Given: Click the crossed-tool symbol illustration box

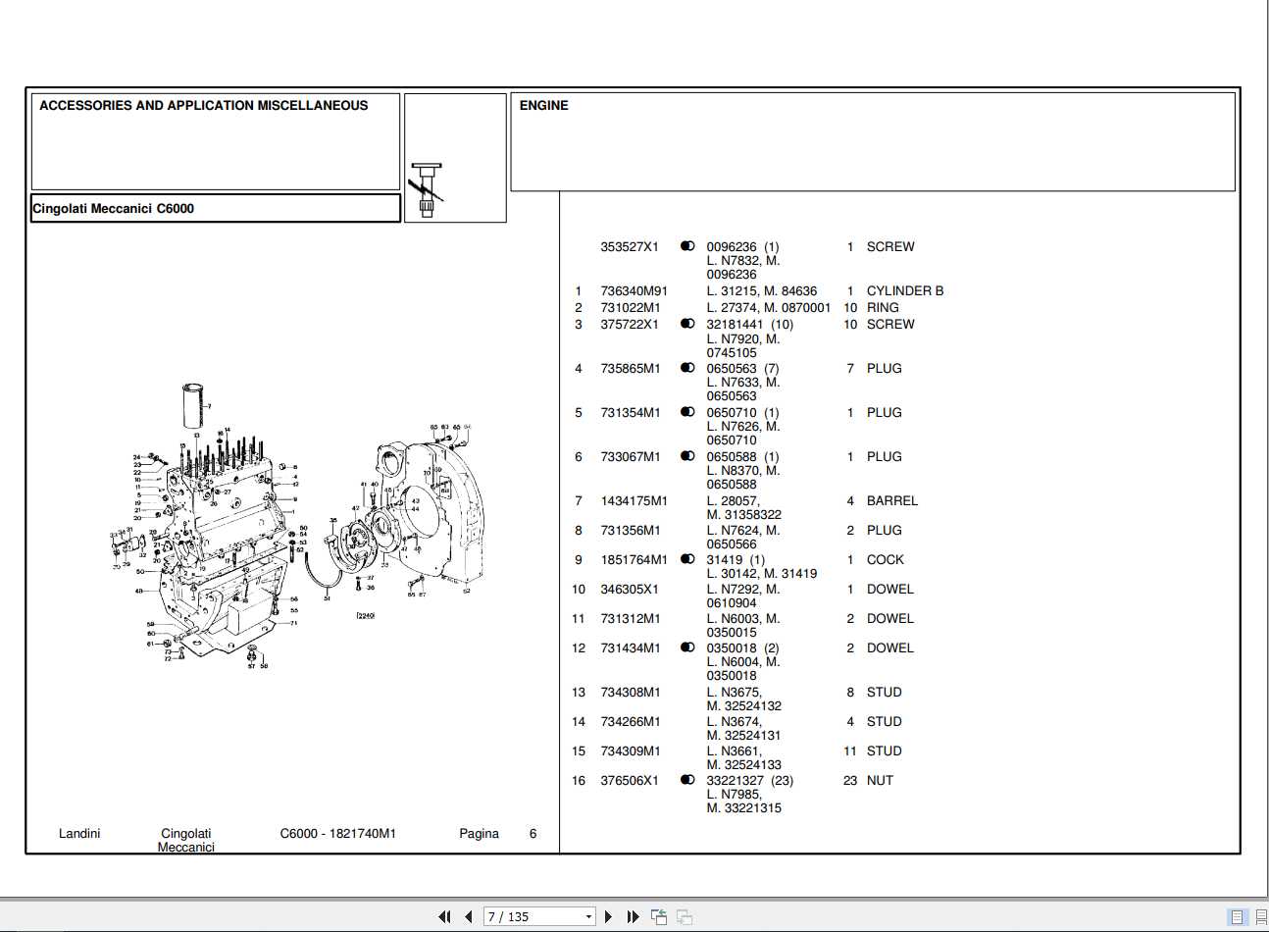Looking at the screenshot, I should (x=428, y=186).
